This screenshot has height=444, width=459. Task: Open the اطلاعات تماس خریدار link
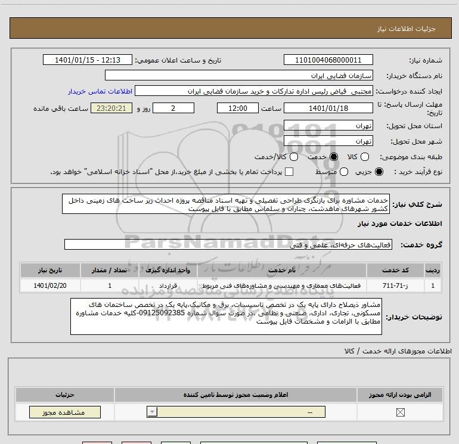tap(100, 91)
